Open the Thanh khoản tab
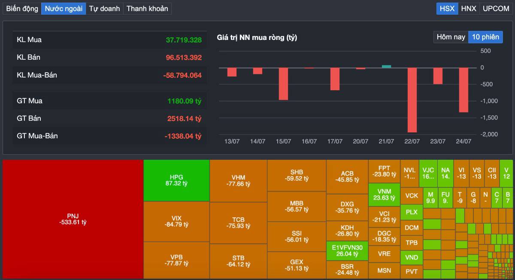The image size is (515, 280). click(147, 9)
